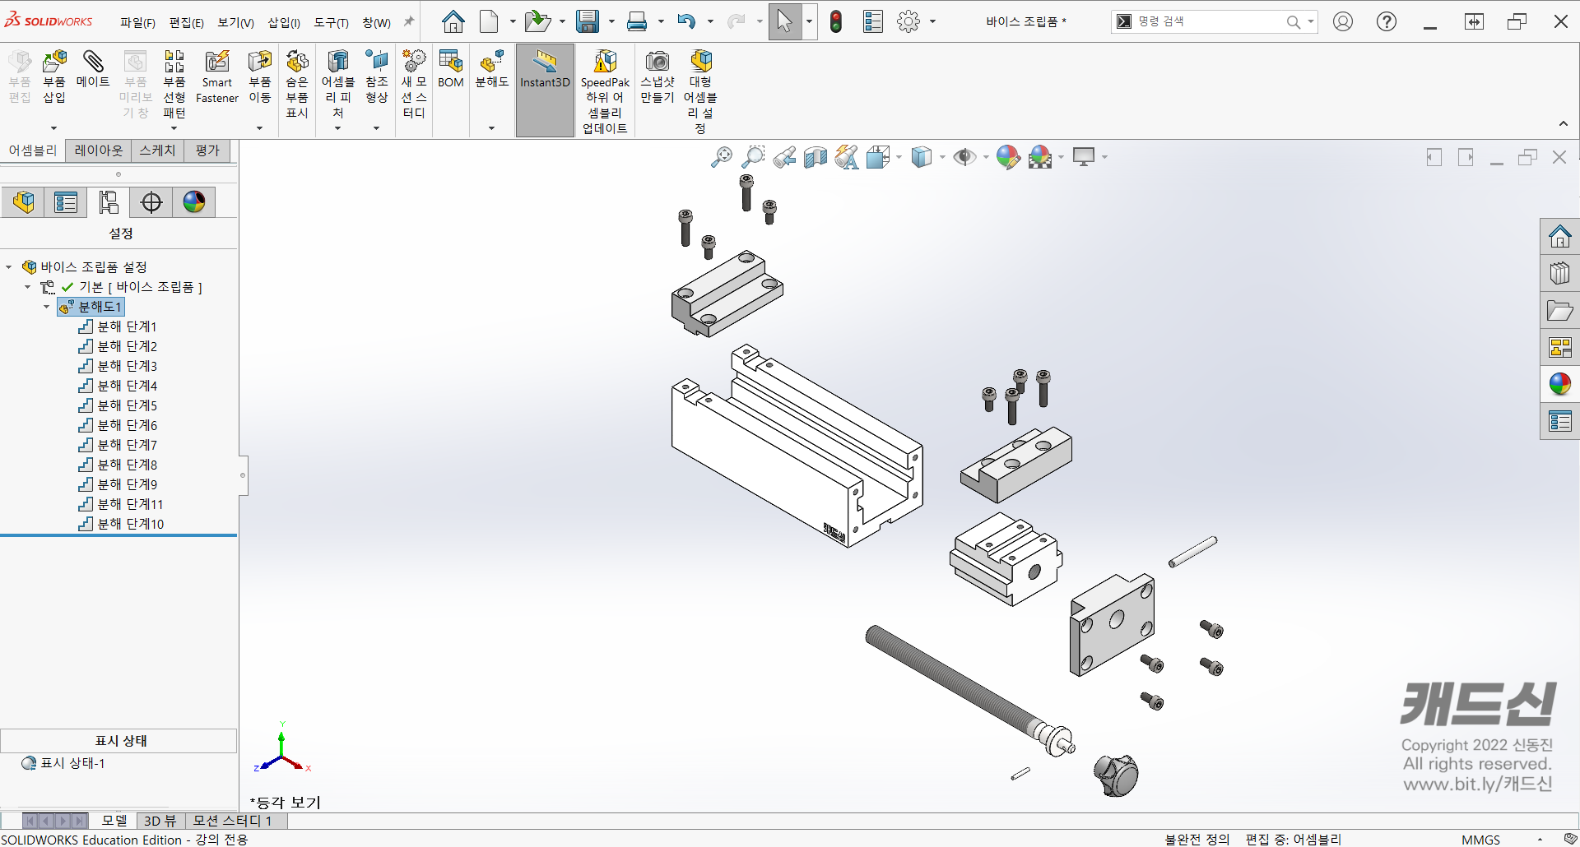The width and height of the screenshot is (1580, 847).
Task: Click 숨은 부품 표시 icon
Action: tap(297, 84)
